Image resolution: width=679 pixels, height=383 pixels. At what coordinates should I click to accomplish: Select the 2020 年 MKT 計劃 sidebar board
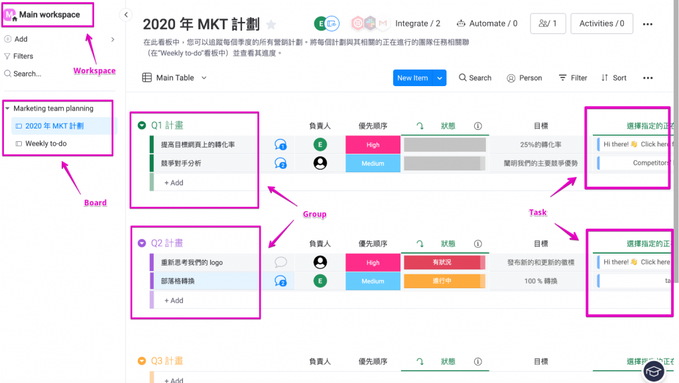(x=54, y=126)
